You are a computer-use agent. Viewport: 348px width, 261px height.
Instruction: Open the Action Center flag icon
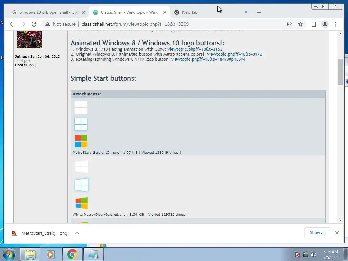(x=297, y=255)
